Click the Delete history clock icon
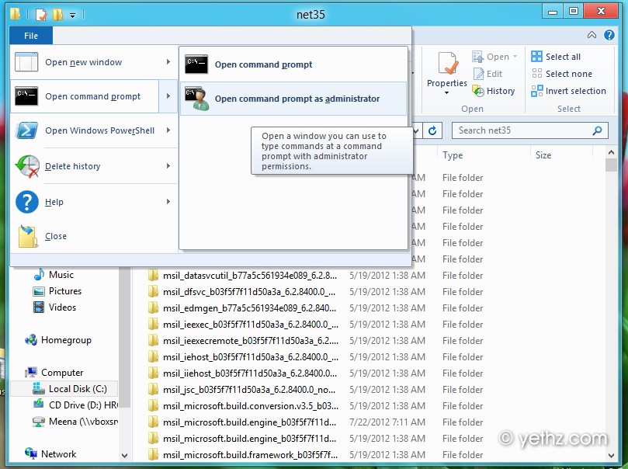628x469 pixels. 27,166
